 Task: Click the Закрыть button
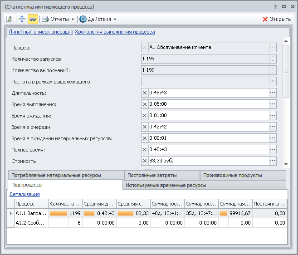point(276,19)
